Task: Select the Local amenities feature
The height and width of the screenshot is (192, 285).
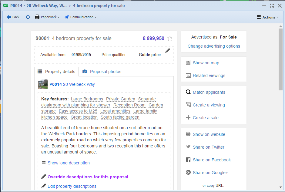Action: pos(115,111)
